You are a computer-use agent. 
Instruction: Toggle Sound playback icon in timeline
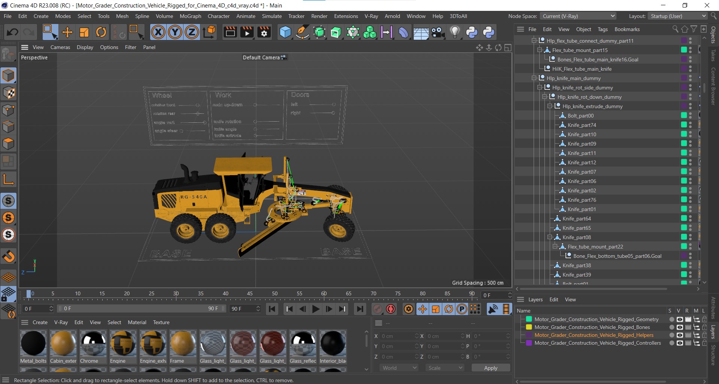click(x=493, y=309)
